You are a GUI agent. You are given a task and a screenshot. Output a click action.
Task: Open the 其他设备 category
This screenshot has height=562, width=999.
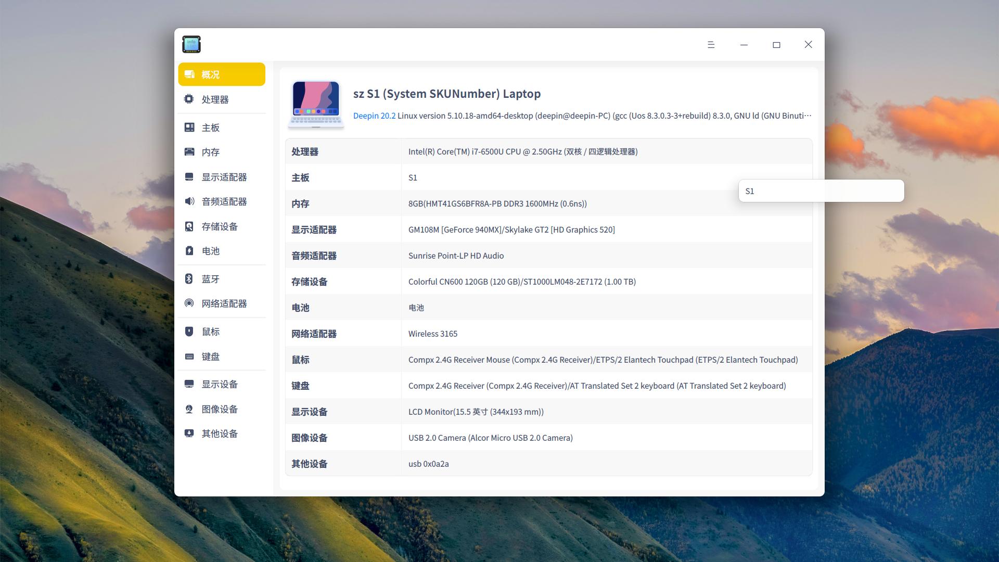pos(220,433)
